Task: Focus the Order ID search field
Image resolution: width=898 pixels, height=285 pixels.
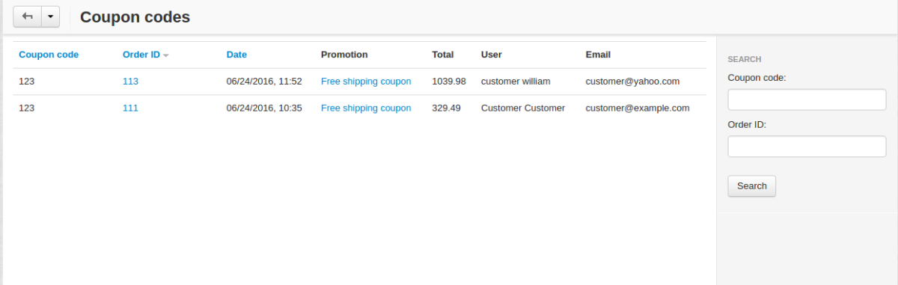Action: coord(807,147)
